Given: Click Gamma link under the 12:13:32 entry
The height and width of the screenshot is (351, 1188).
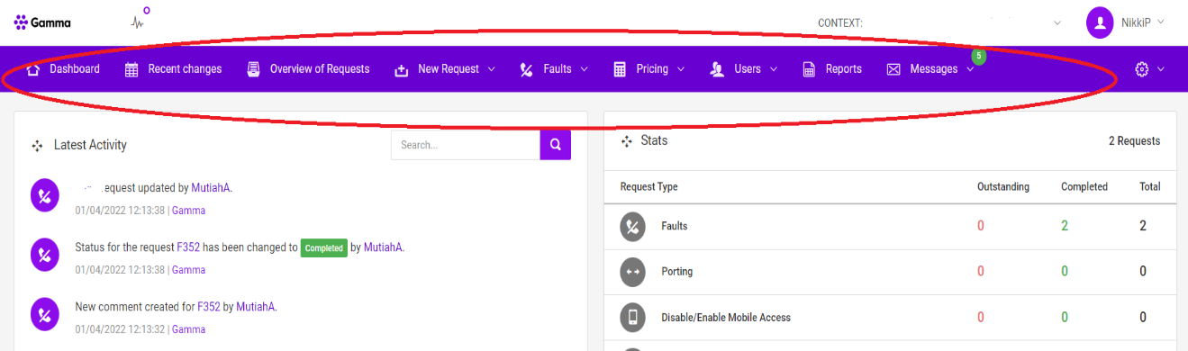Looking at the screenshot, I should click(189, 329).
